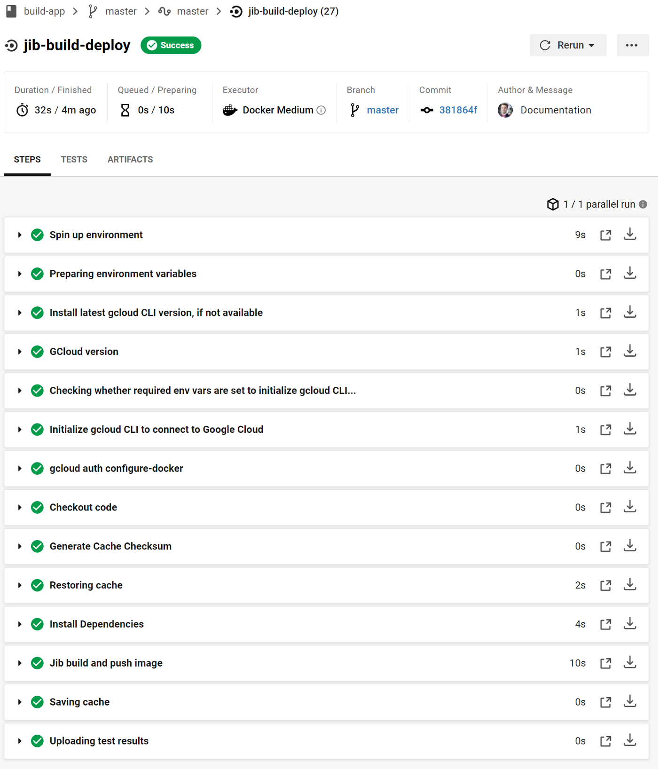Screen dimensions: 658x769
Task: Expand the Generate Cache Checksum step
Action: click(x=20, y=546)
